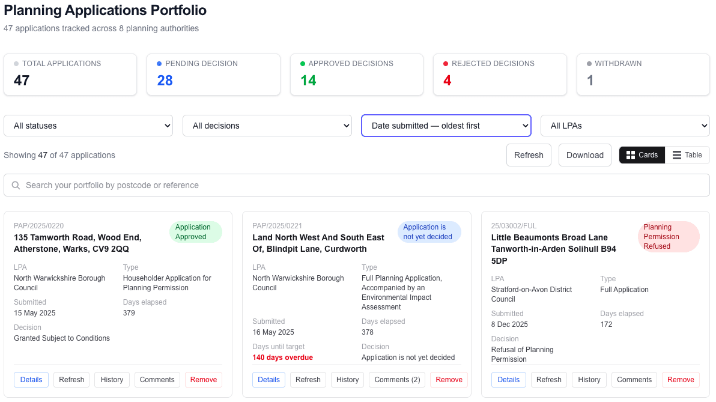Viewport: 716px width, 402px height.
Task: Open the date submitted sort dropdown
Action: (x=446, y=126)
